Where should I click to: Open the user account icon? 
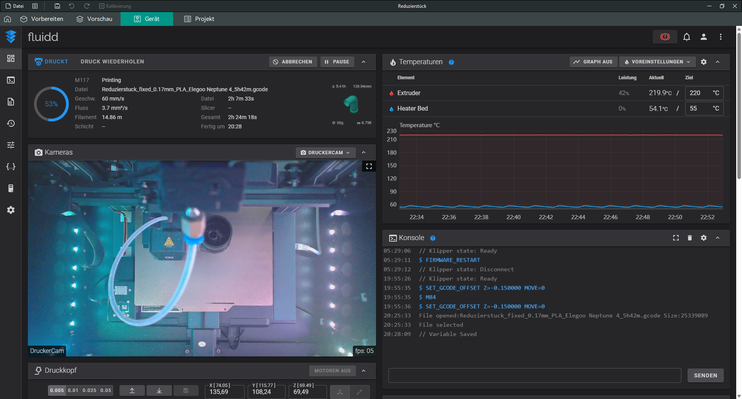click(x=704, y=37)
